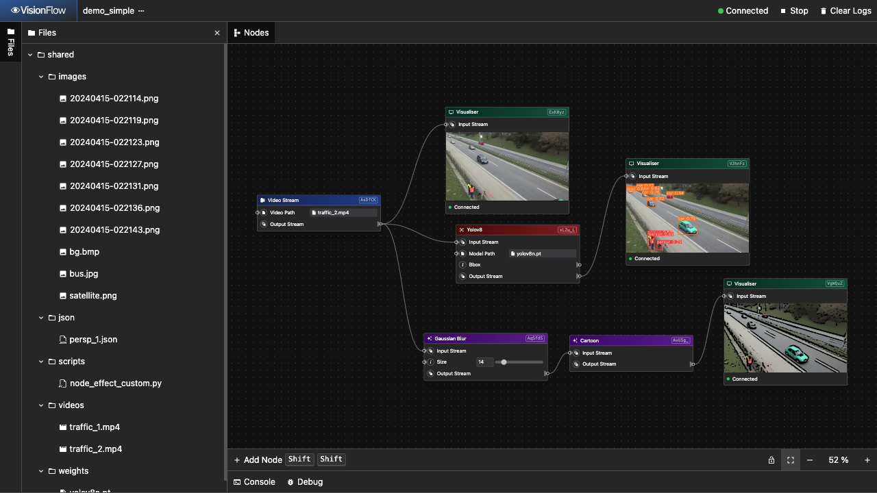Collapse the images folder

(x=41, y=77)
